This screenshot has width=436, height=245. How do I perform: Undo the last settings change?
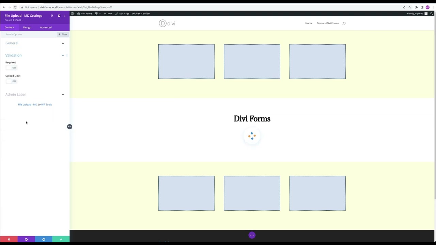click(26, 240)
